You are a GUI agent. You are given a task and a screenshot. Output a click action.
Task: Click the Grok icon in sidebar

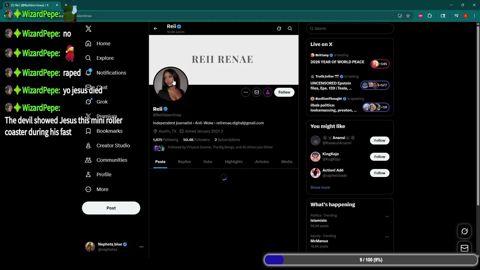pyautogui.click(x=88, y=102)
